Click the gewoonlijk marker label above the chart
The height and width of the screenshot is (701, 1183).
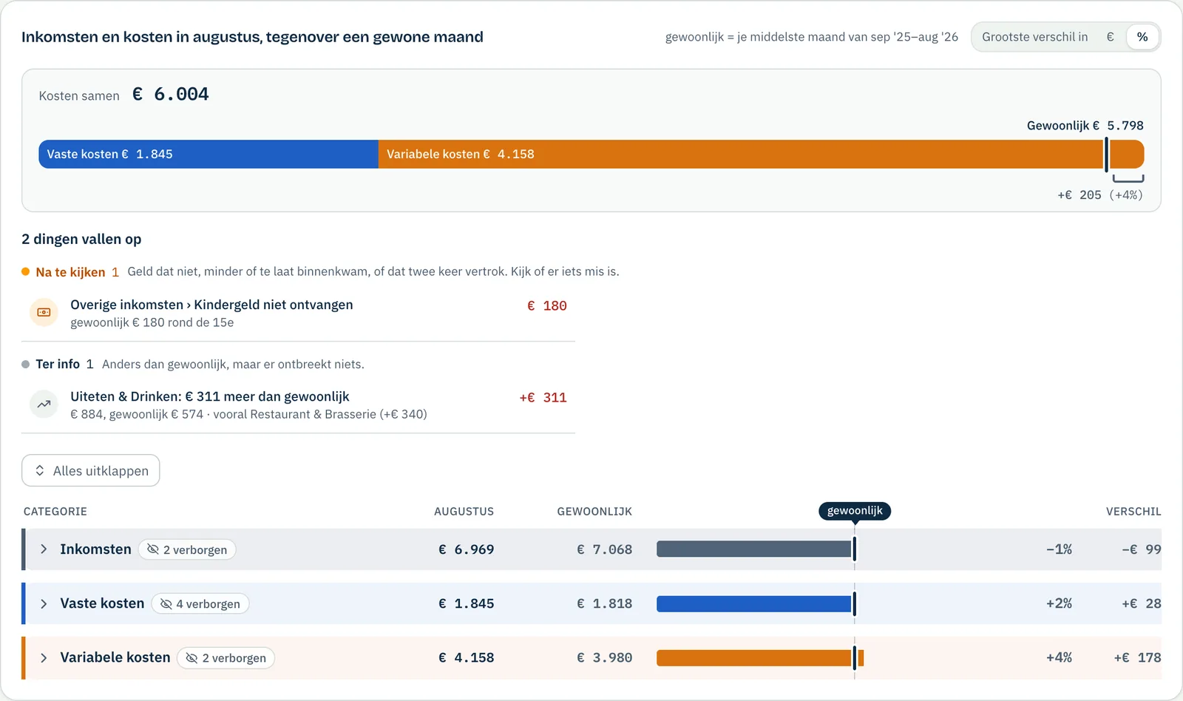tap(855, 511)
